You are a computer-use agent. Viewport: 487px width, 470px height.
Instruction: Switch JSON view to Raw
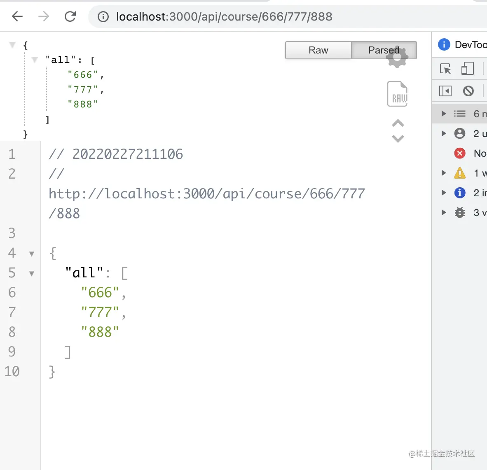pyautogui.click(x=318, y=50)
